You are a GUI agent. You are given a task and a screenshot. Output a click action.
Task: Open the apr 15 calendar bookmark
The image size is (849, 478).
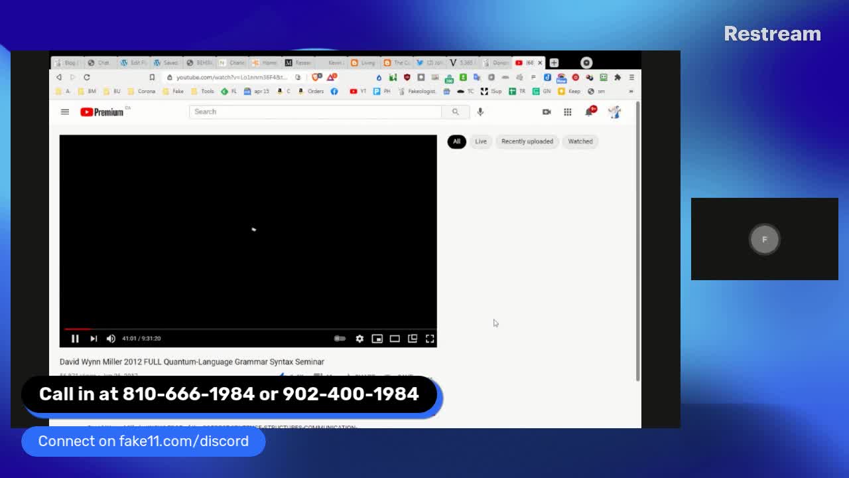256,92
